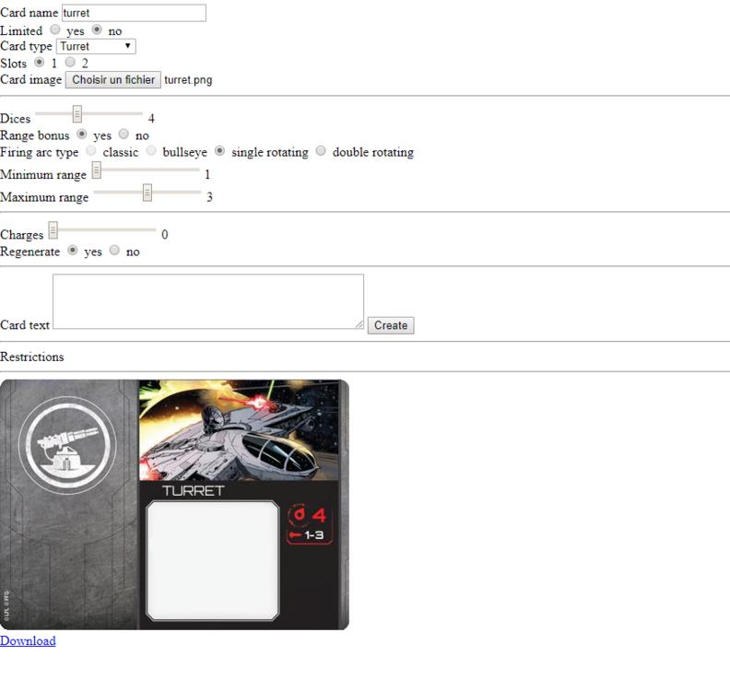Screen dimensions: 730x691
Task: Click the Dices slider handle
Action: point(77,113)
